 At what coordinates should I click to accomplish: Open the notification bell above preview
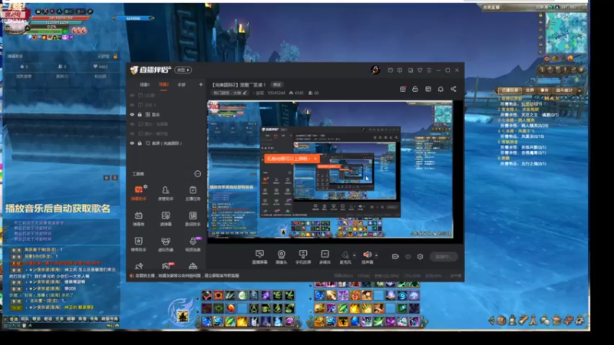(x=441, y=89)
